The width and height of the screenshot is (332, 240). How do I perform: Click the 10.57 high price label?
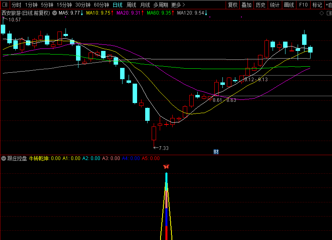[x=15, y=20]
